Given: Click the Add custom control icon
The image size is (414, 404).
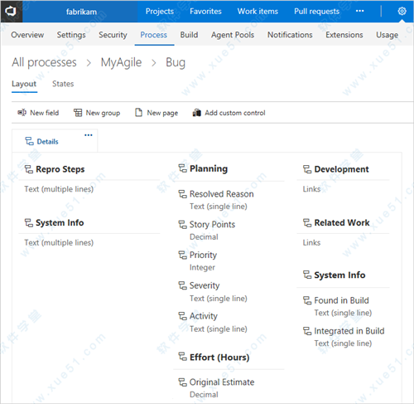Looking at the screenshot, I should coord(196,113).
